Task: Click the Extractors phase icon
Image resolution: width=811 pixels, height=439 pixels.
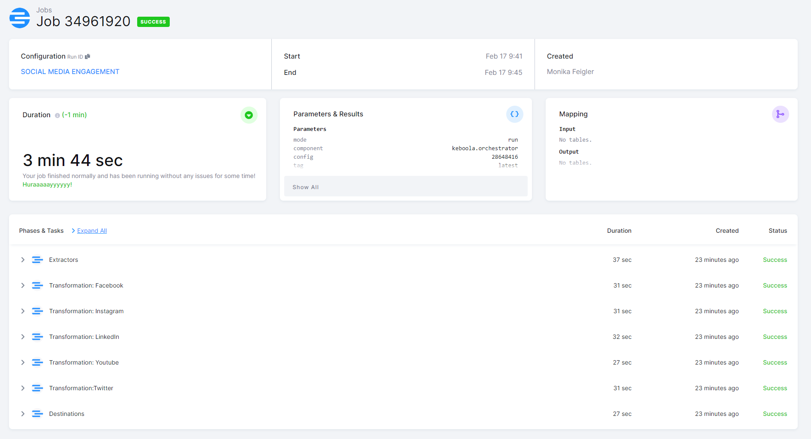Action: coord(37,260)
